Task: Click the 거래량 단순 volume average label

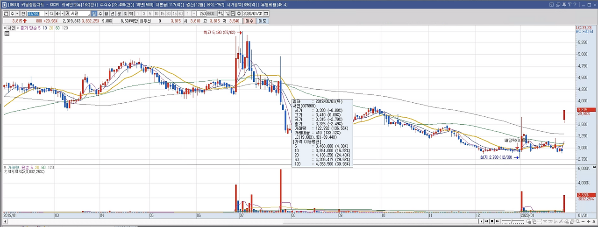Action: pyautogui.click(x=21, y=167)
